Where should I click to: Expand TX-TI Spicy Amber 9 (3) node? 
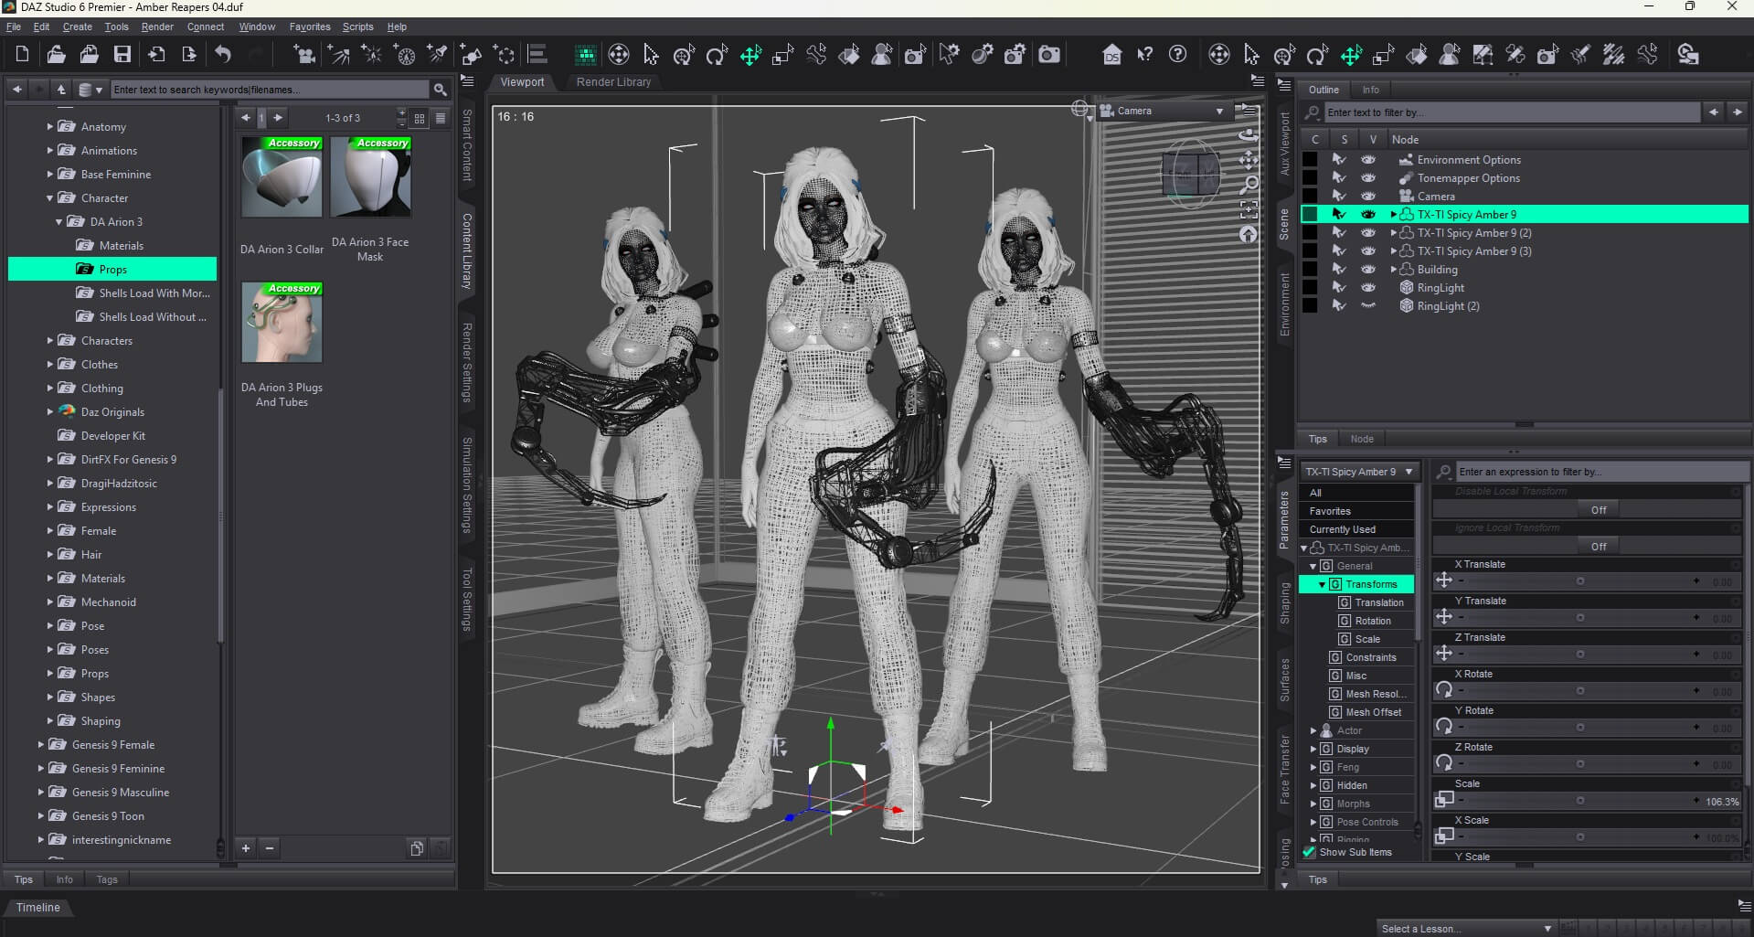coord(1393,251)
